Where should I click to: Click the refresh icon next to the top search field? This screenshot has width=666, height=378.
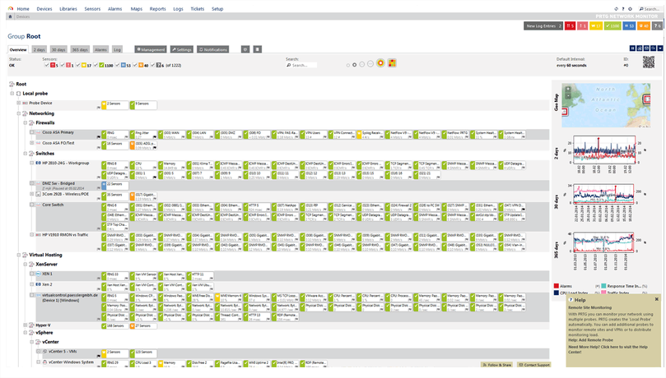point(617,8)
